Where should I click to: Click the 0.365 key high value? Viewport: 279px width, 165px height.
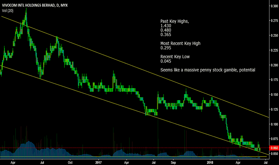(166, 34)
